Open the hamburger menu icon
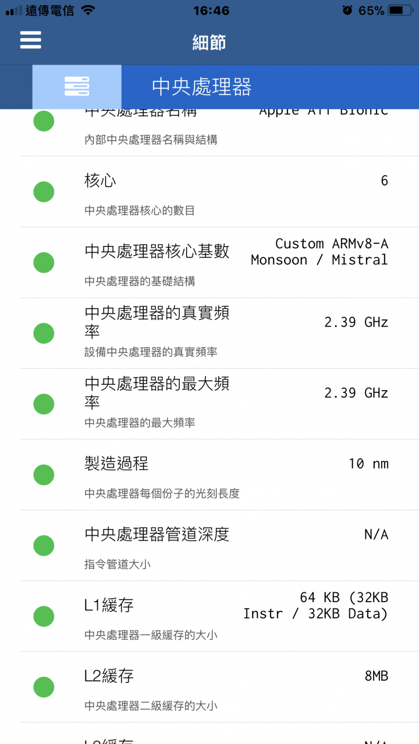 [x=30, y=40]
